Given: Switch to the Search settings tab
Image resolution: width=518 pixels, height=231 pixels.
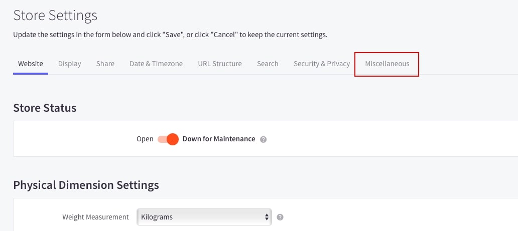Looking at the screenshot, I should [268, 64].
